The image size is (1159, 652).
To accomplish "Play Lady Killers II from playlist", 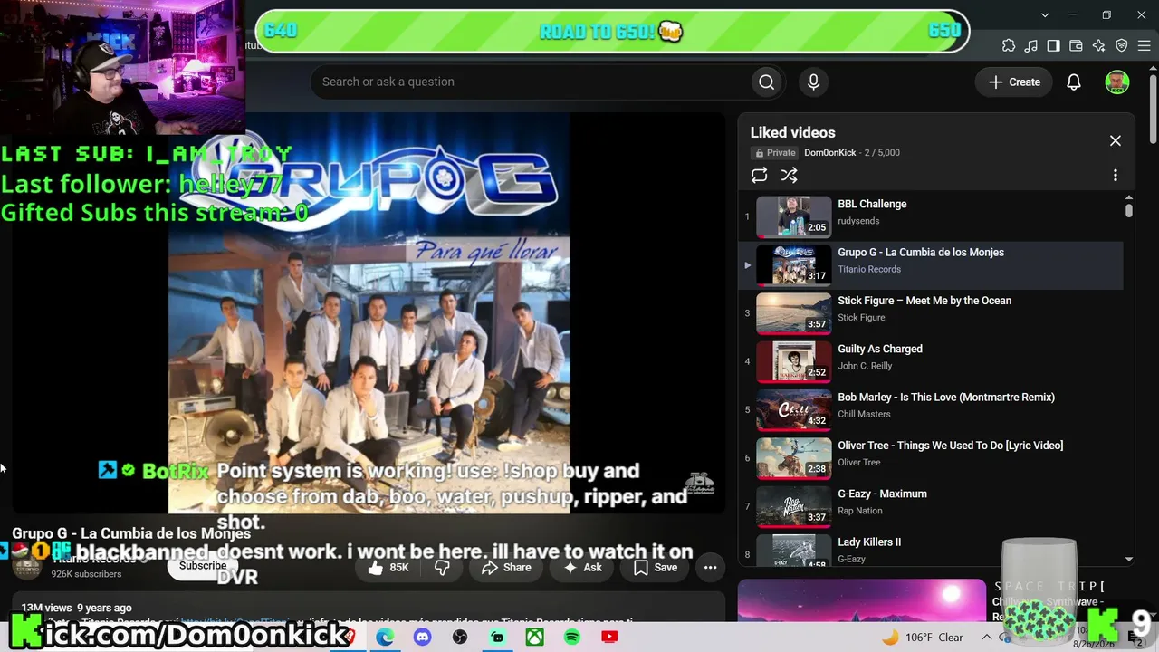I will [933, 549].
